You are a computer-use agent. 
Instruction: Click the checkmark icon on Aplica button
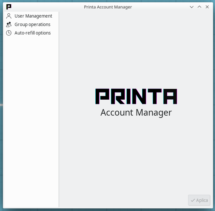[x=193, y=200]
